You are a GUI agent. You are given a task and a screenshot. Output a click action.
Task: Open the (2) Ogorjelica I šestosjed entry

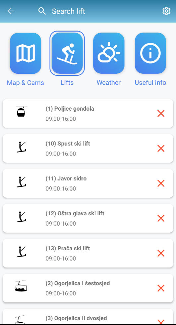point(88,288)
